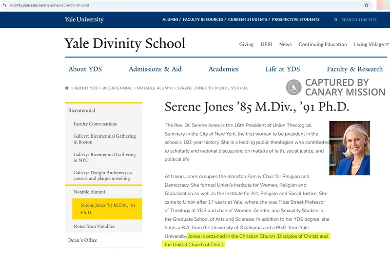The height and width of the screenshot is (253, 390).
Task: Open the DEIB link
Action: coord(266,44)
